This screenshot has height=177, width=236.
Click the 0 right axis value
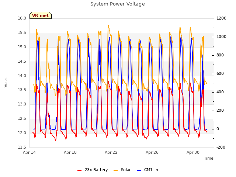tap(218, 129)
